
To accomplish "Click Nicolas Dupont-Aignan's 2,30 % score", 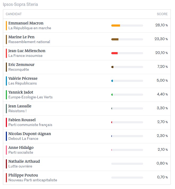I will [162, 136].
